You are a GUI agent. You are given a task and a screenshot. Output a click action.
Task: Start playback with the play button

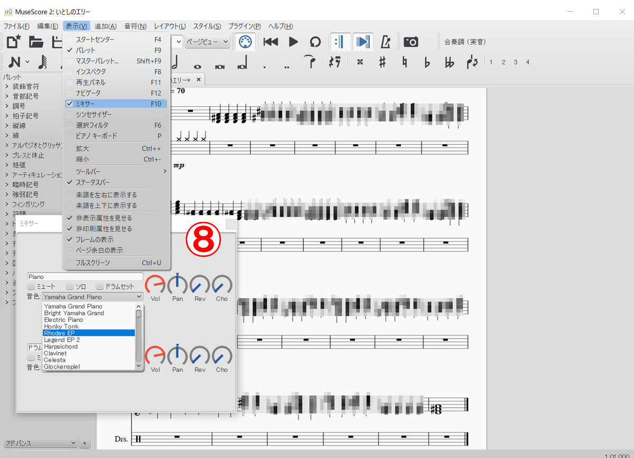pyautogui.click(x=293, y=42)
